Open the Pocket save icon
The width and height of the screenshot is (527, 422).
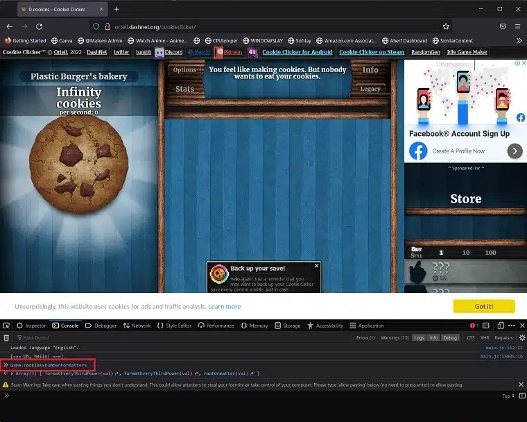click(x=503, y=26)
